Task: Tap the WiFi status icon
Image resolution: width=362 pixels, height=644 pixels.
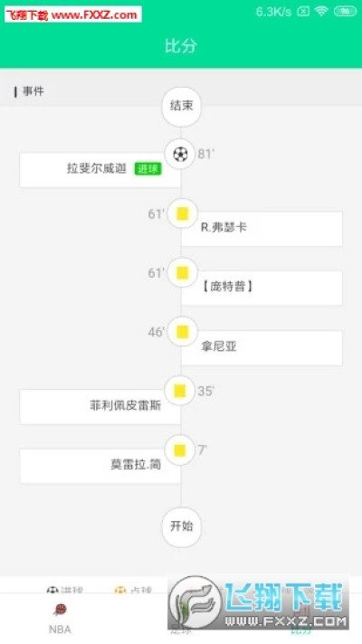Action: (x=321, y=11)
